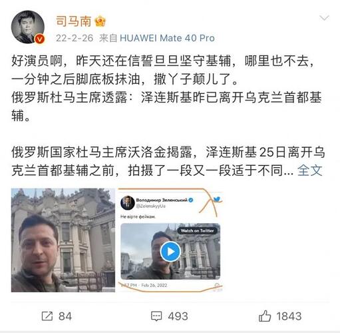The width and height of the screenshot is (340, 333).
Task: Play the video in the tweet screenshot
Action: coord(170,252)
